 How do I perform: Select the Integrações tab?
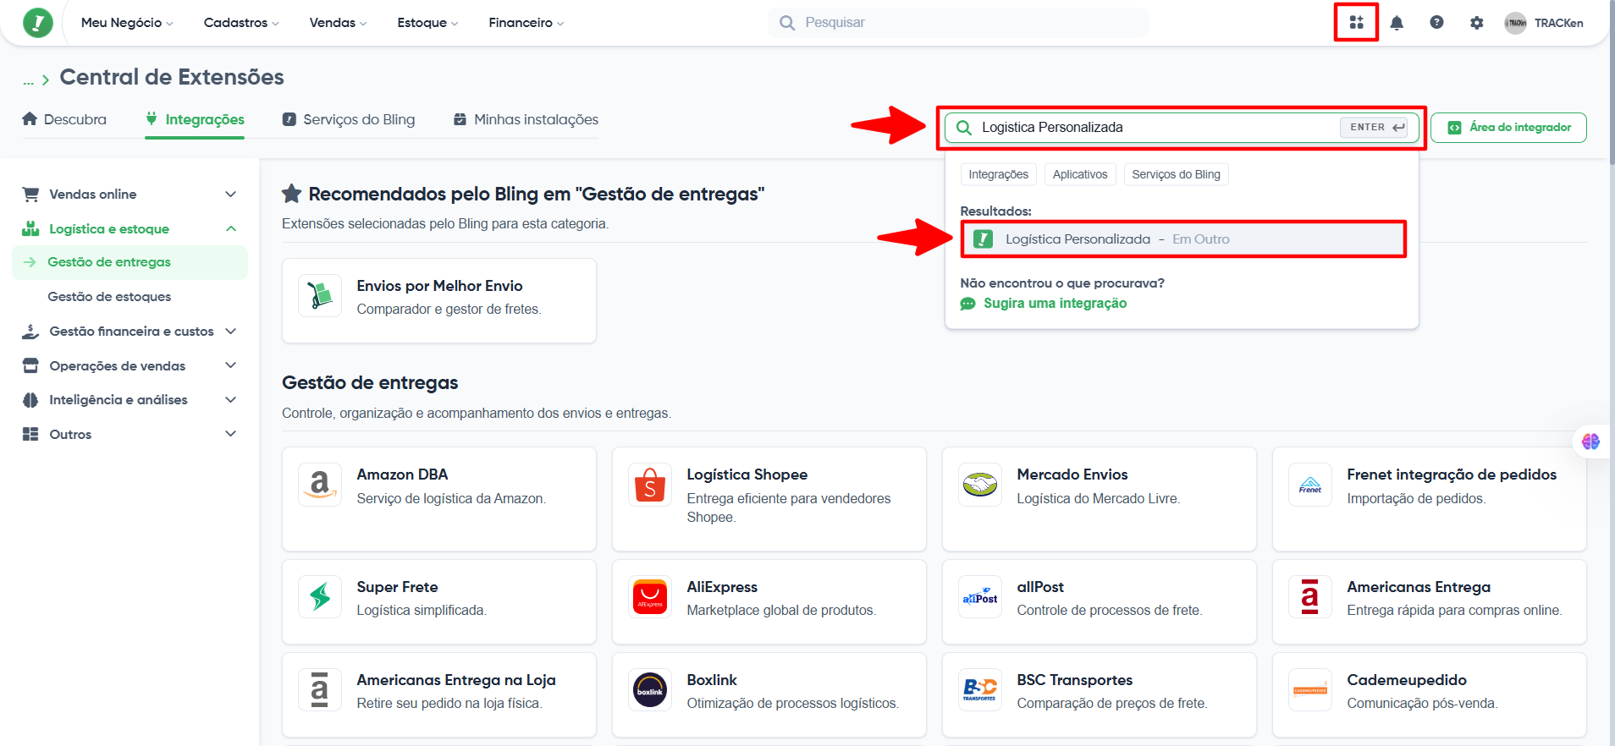[x=195, y=119]
